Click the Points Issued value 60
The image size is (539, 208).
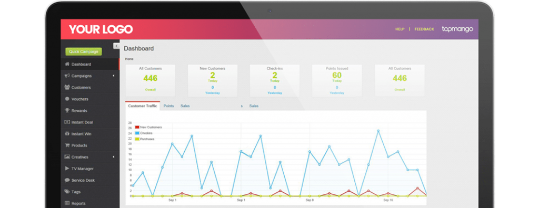337,75
